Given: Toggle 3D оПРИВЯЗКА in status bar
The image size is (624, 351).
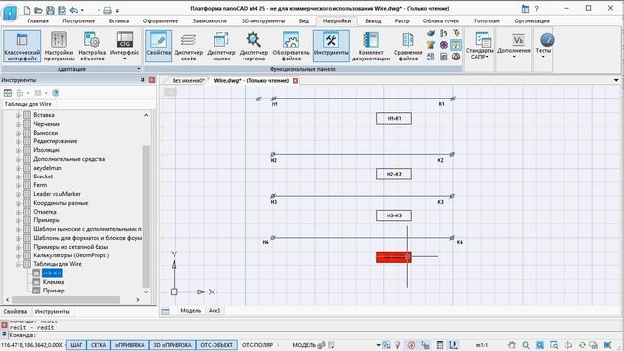Looking at the screenshot, I should (x=173, y=345).
